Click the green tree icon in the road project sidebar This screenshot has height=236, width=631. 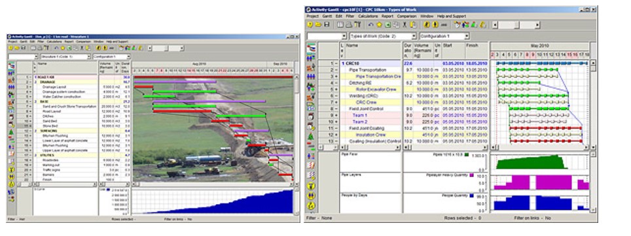pos(11,131)
